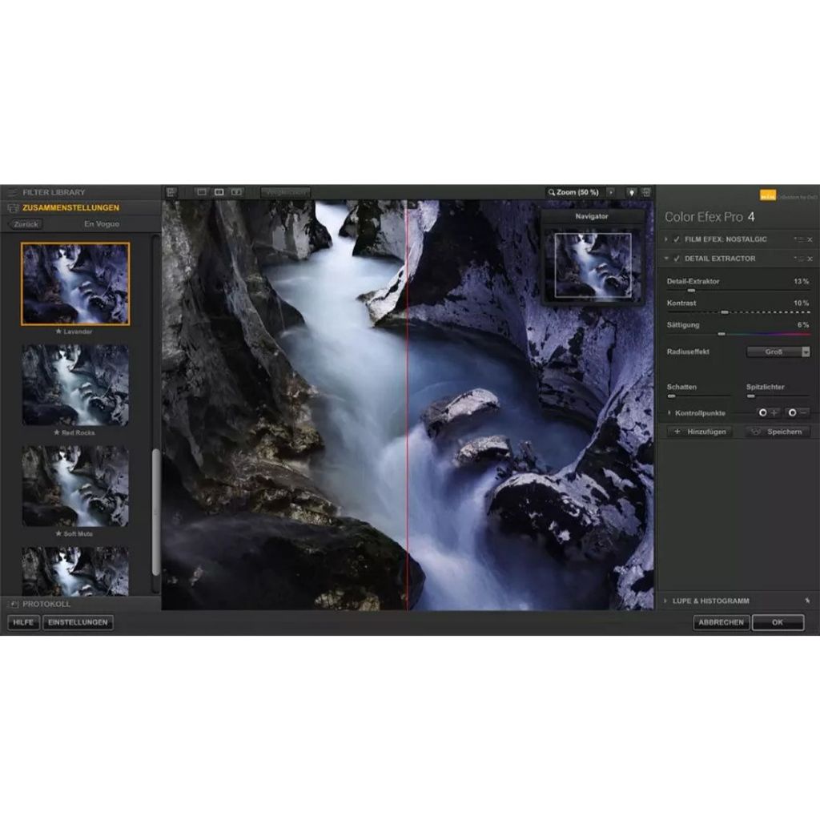Click the red split preview divider line

point(407,404)
